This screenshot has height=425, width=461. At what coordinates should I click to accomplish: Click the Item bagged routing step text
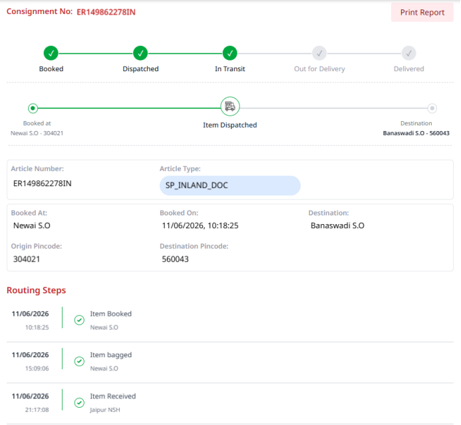tap(111, 355)
